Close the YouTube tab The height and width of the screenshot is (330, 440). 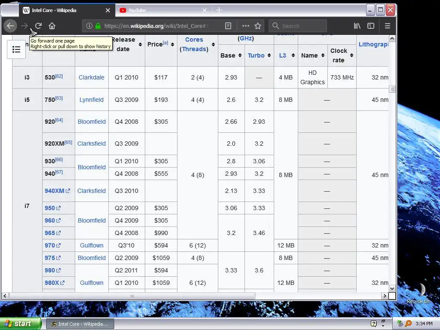click(205, 10)
